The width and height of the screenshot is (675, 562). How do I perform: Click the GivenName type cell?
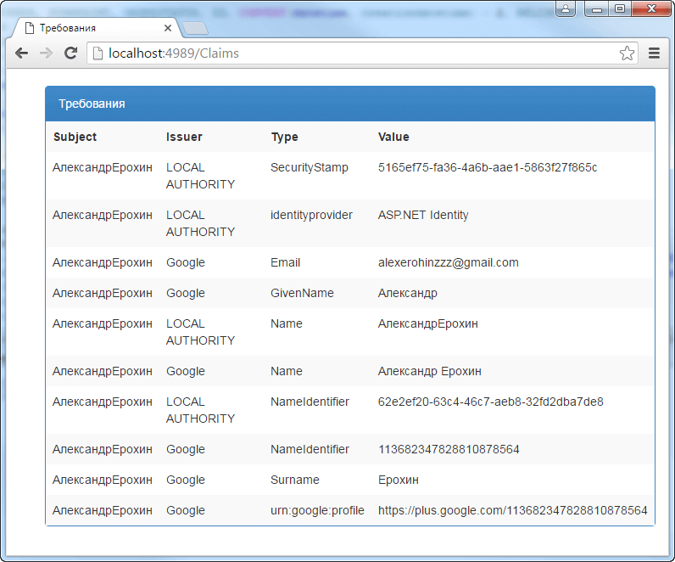(302, 293)
